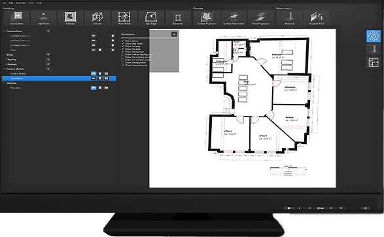Image resolution: width=384 pixels, height=237 pixels.
Task: Select the Add Surface tool
Action: point(16,18)
